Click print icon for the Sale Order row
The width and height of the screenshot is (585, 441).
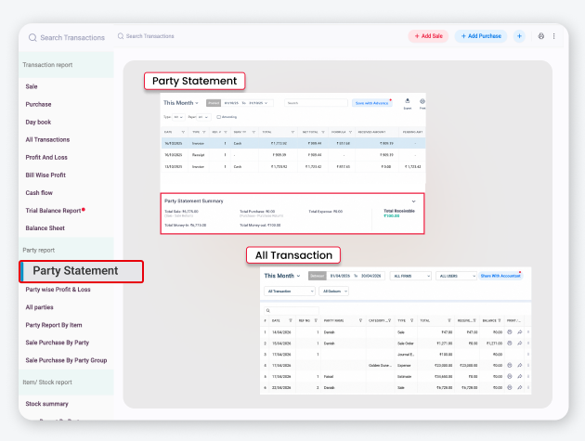(510, 344)
